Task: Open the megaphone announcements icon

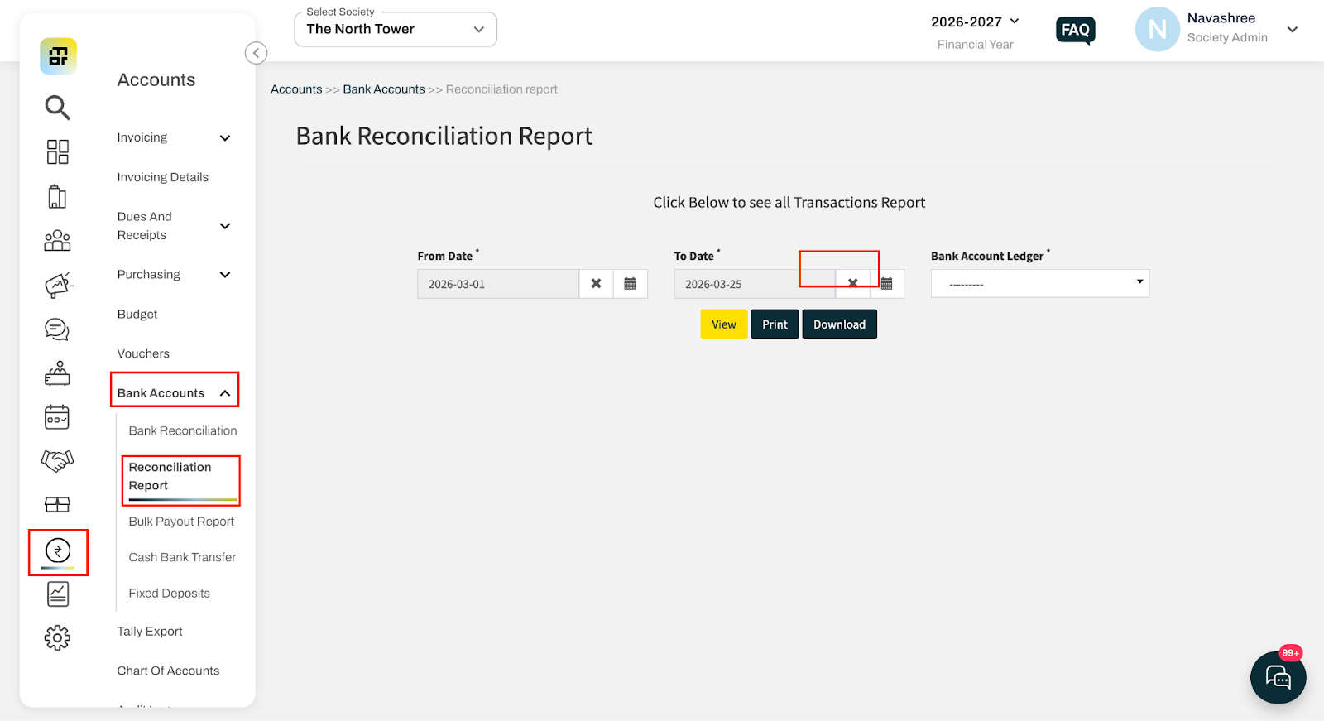Action: pyautogui.click(x=58, y=285)
